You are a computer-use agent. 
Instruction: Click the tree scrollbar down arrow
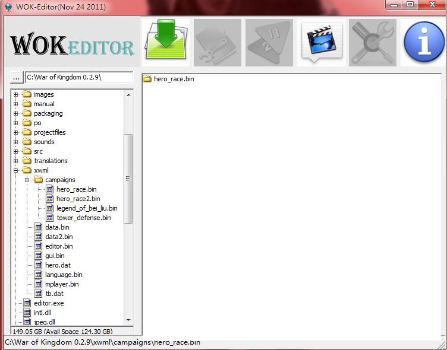128,320
